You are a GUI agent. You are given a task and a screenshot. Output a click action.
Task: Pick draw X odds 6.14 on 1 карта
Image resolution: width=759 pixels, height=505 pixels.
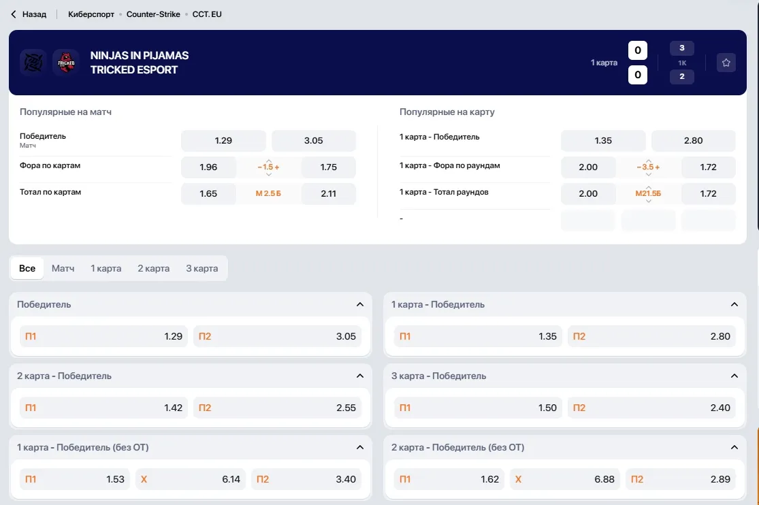coord(190,479)
